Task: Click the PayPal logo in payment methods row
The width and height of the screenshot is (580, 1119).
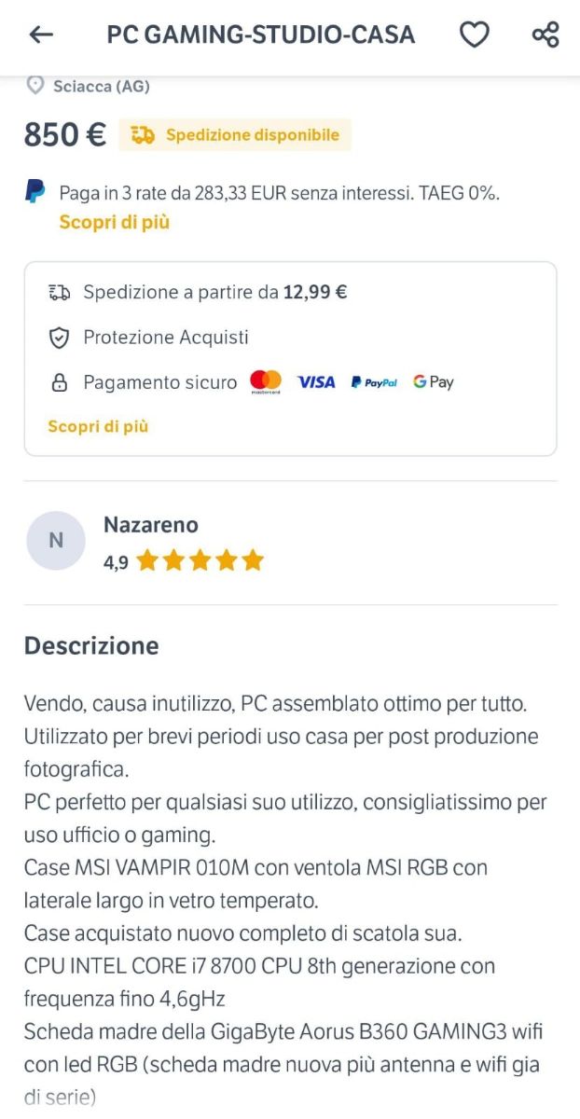Action: point(375,381)
